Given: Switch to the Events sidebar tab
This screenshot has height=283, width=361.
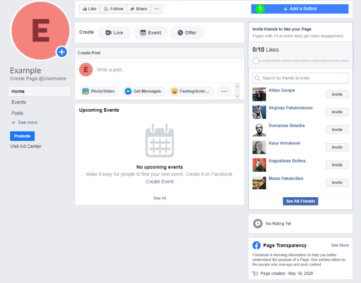Looking at the screenshot, I should click(18, 102).
